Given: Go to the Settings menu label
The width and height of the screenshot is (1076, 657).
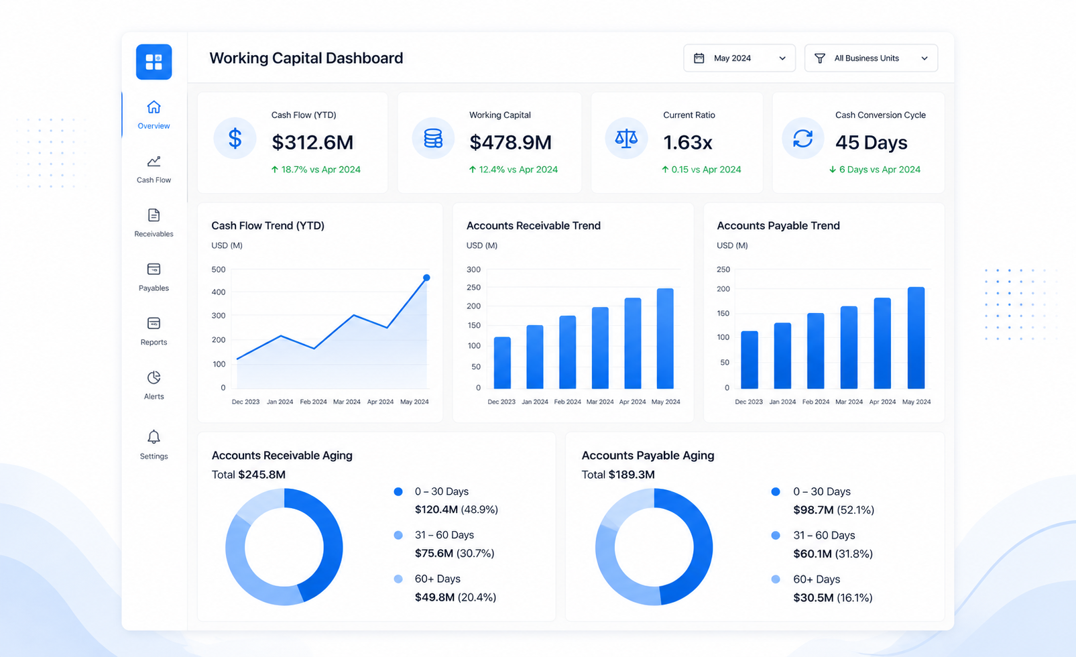Looking at the screenshot, I should (154, 457).
